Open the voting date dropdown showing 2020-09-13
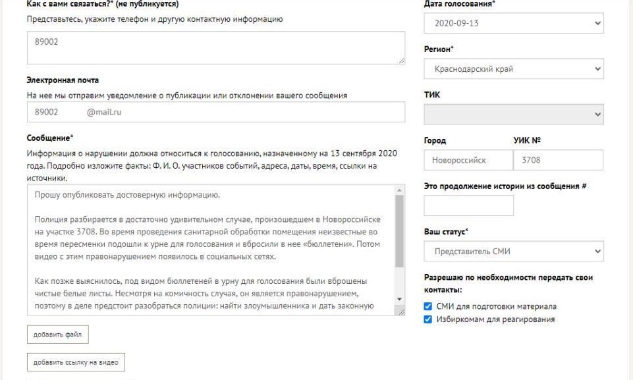This screenshot has height=380, width=633. coord(514,23)
